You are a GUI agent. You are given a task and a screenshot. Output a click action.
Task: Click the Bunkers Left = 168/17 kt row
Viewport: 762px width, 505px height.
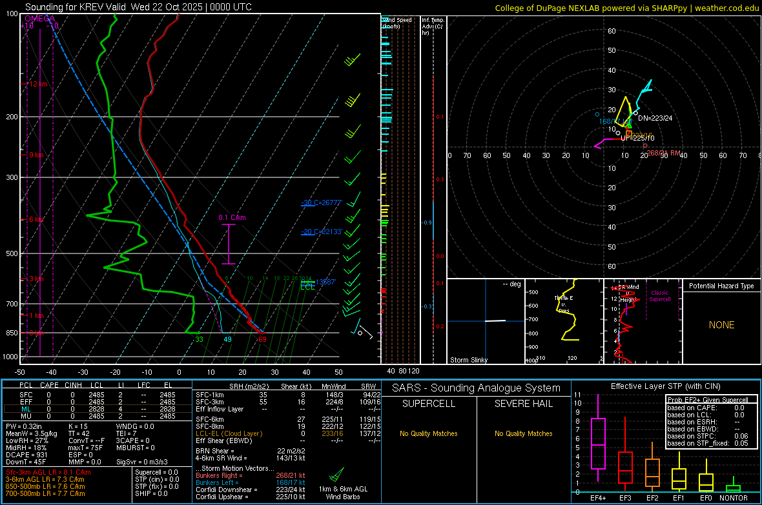click(x=251, y=482)
